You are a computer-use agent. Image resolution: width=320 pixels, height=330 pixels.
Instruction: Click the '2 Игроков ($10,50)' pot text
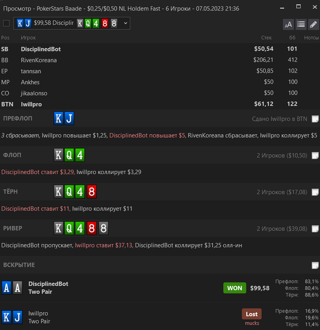coord(282,156)
